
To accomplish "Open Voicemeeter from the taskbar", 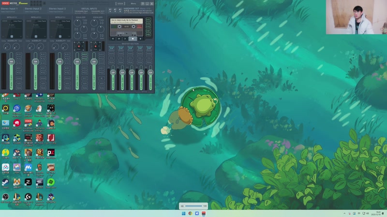I will tap(204, 213).
